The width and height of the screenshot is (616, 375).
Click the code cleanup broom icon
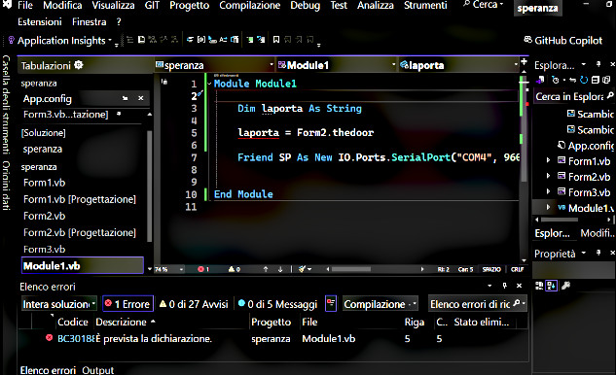pyautogui.click(x=302, y=269)
